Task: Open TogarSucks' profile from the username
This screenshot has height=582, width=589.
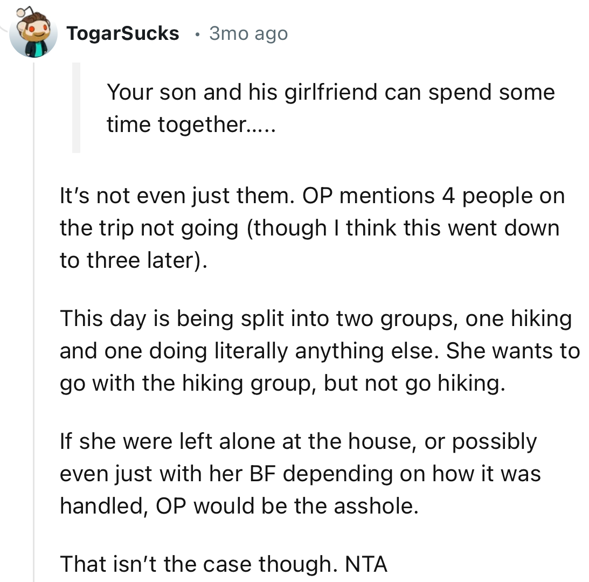Action: pos(123,33)
